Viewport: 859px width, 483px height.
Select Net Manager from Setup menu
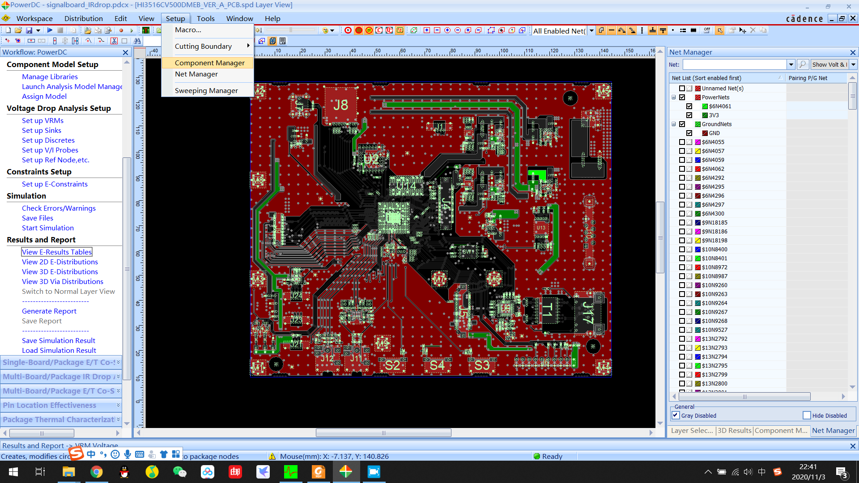(208, 74)
